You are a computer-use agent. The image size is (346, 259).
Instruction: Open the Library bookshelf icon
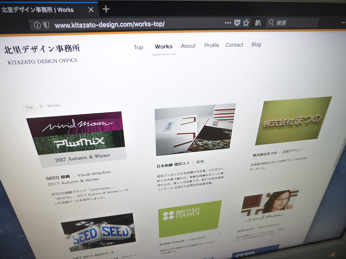[258, 23]
